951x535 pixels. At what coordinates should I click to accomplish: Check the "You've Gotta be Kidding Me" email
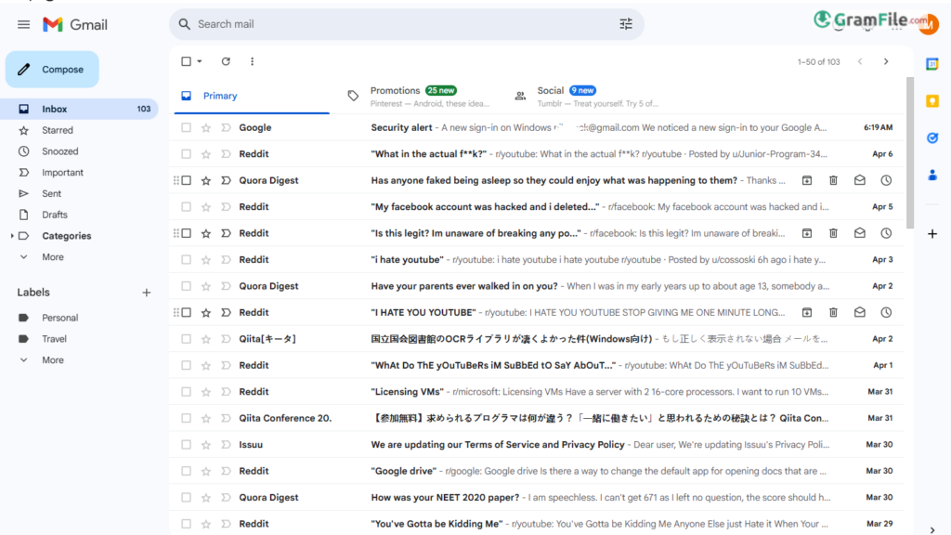(186, 524)
